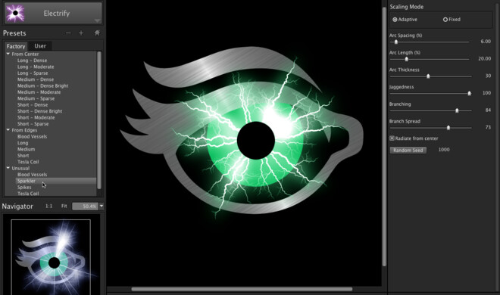
Task: Click the 50.4% zoom field
Action: tap(85, 206)
